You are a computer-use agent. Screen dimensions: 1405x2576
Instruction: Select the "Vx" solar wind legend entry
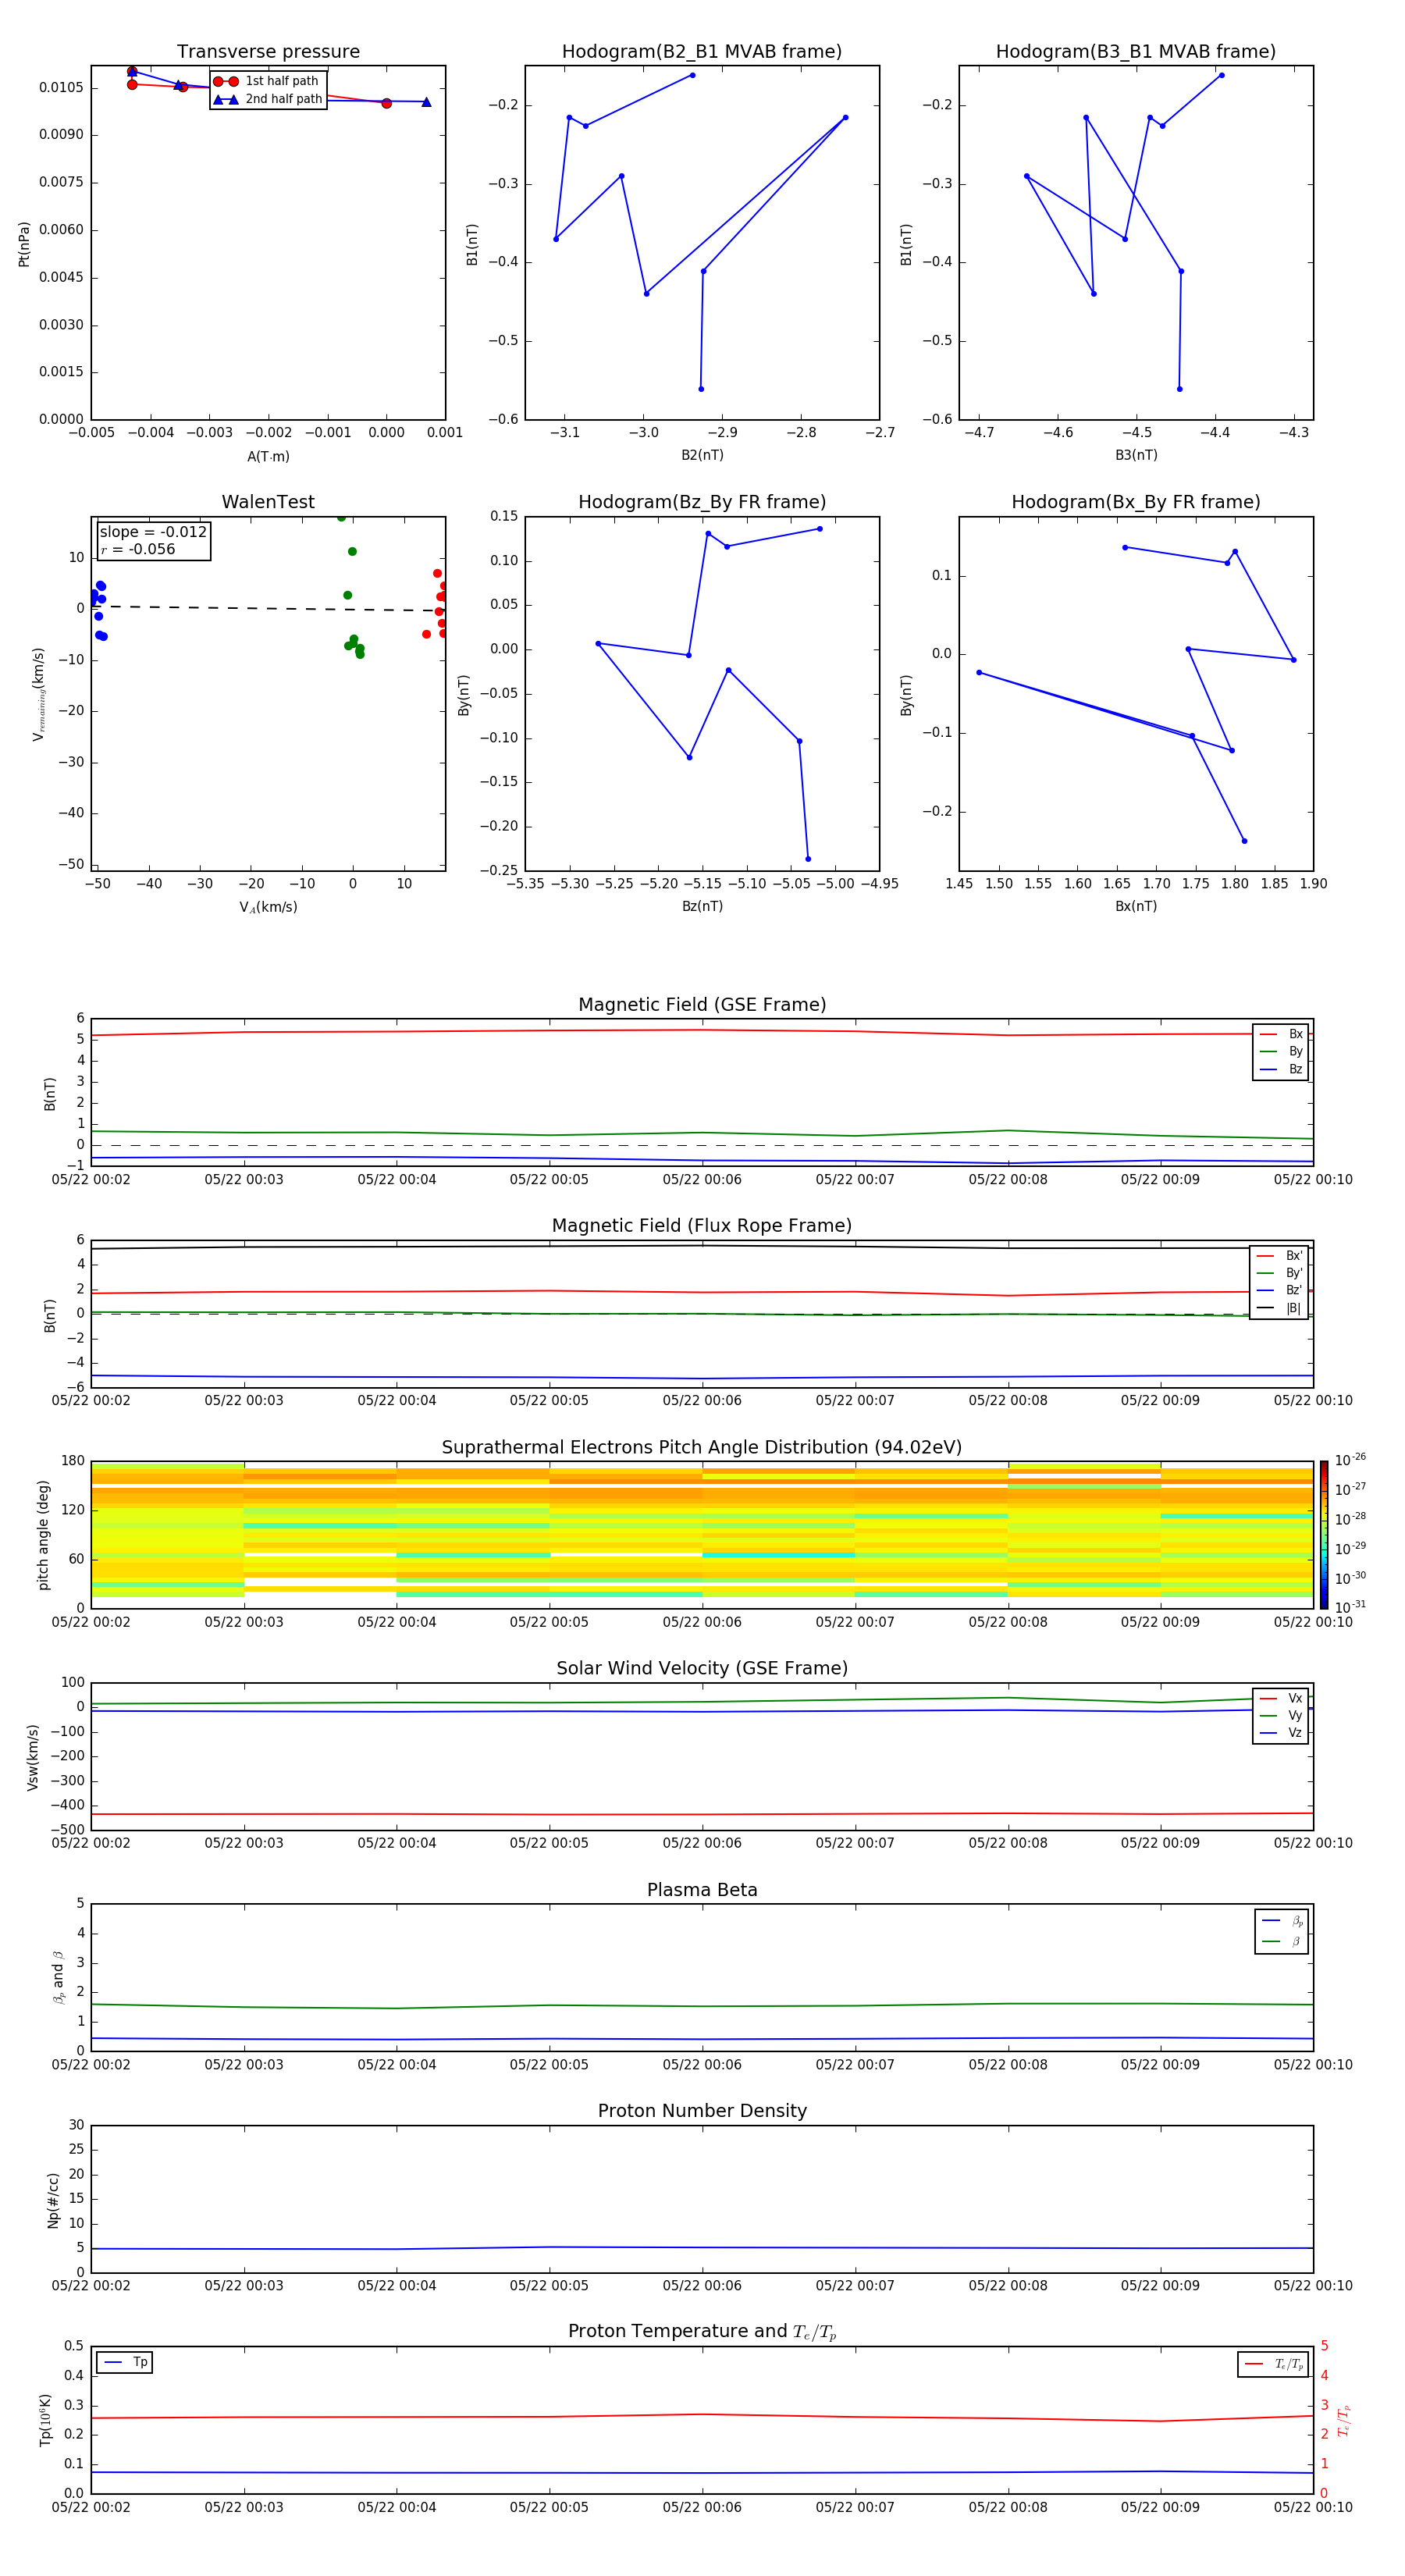point(1282,1698)
